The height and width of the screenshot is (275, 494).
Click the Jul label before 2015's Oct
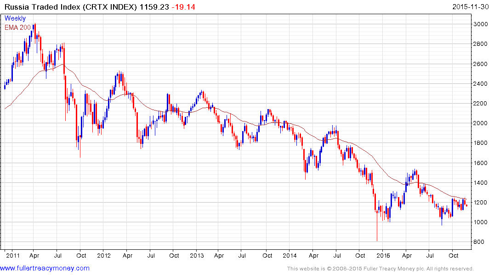430,255
